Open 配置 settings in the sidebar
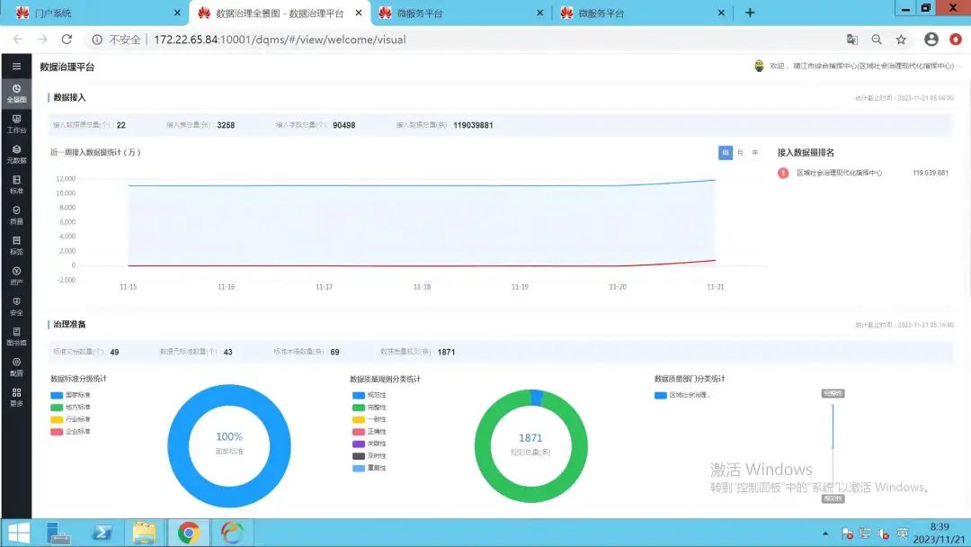Screen dimensions: 971x547 pos(16,366)
